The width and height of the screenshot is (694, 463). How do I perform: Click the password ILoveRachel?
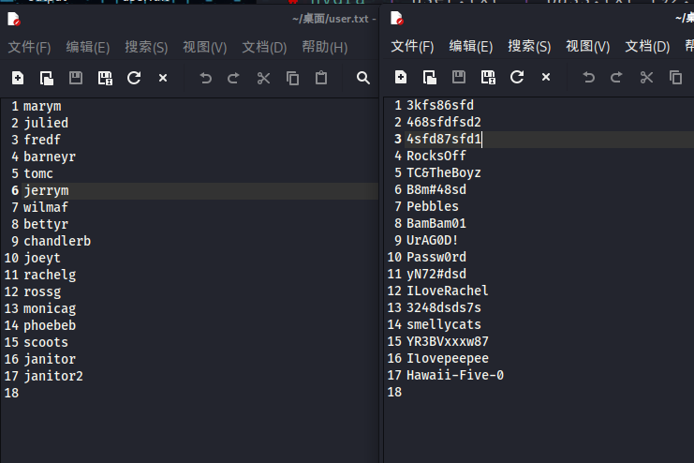point(448,291)
